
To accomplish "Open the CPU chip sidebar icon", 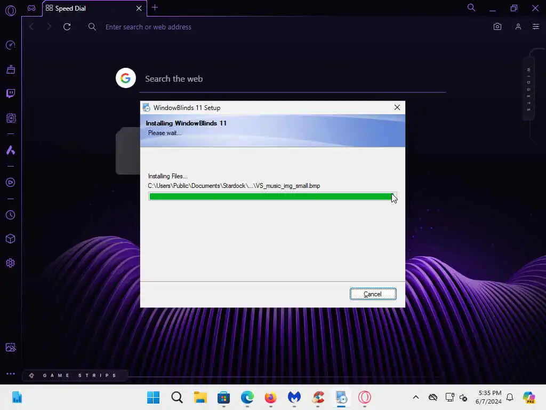I will 11,118.
